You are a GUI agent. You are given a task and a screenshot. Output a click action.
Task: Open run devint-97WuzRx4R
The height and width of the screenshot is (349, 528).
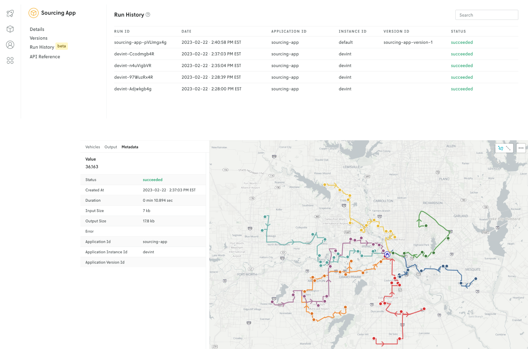[134, 77]
